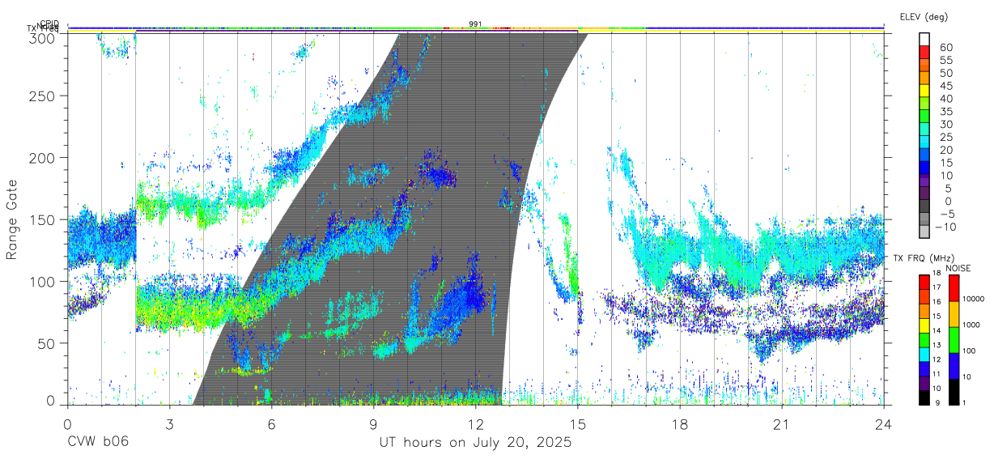
Task: Click the 'NOISE' legend title
Action: tap(958, 268)
